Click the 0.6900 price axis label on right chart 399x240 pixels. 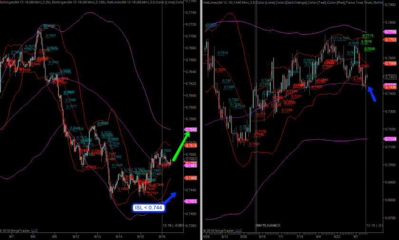[390, 182]
